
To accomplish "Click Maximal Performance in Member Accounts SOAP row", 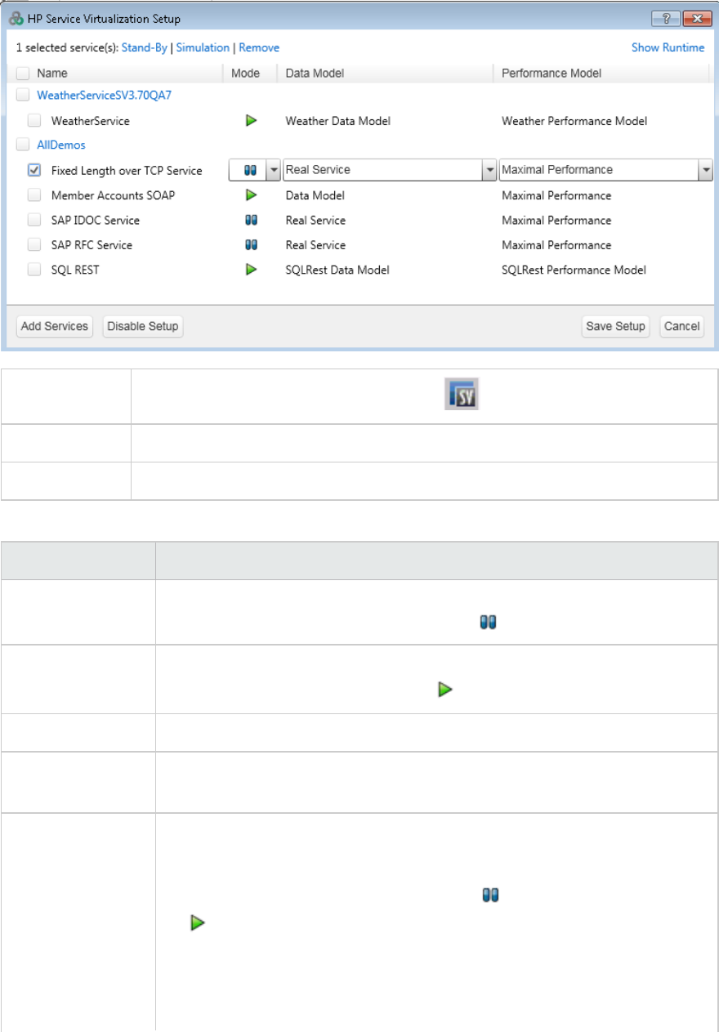I will pos(556,195).
